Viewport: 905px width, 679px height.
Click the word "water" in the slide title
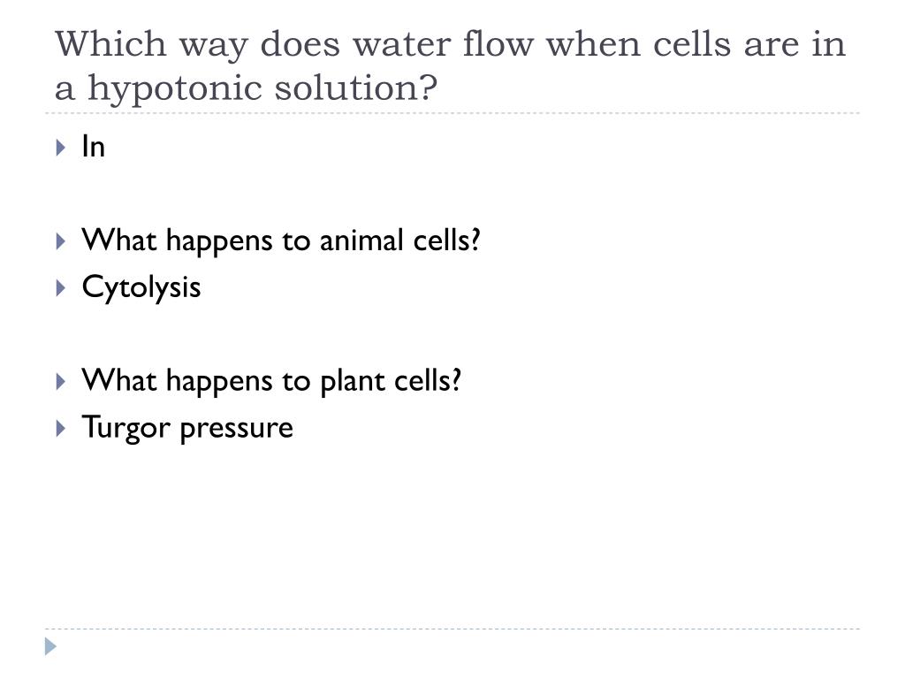pyautogui.click(x=402, y=45)
